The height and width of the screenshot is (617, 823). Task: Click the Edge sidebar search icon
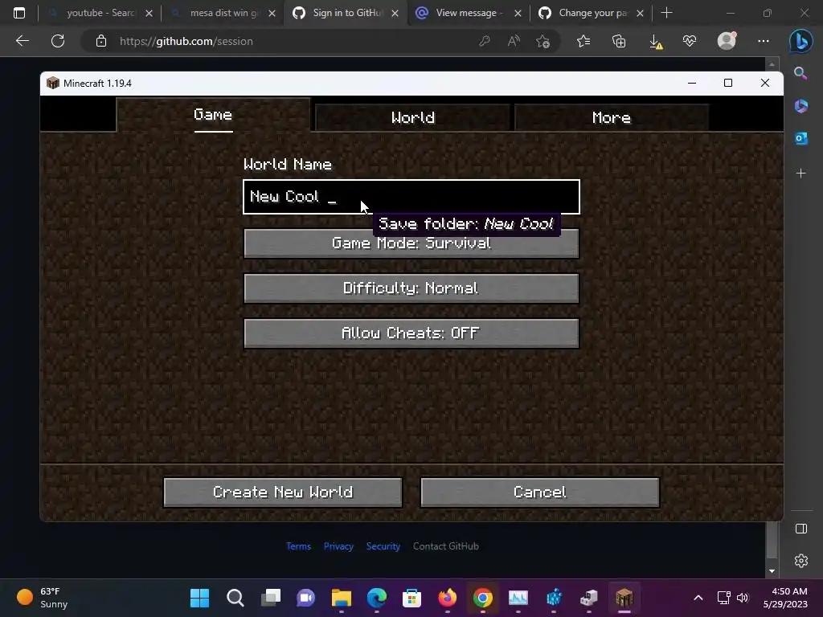pos(801,73)
